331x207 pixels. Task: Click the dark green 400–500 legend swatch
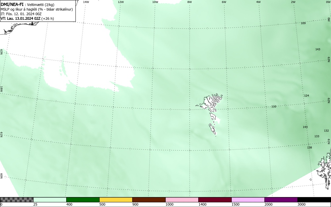[83, 200]
